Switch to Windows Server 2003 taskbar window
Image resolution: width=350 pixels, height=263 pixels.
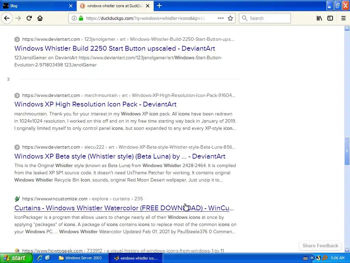pos(81,258)
